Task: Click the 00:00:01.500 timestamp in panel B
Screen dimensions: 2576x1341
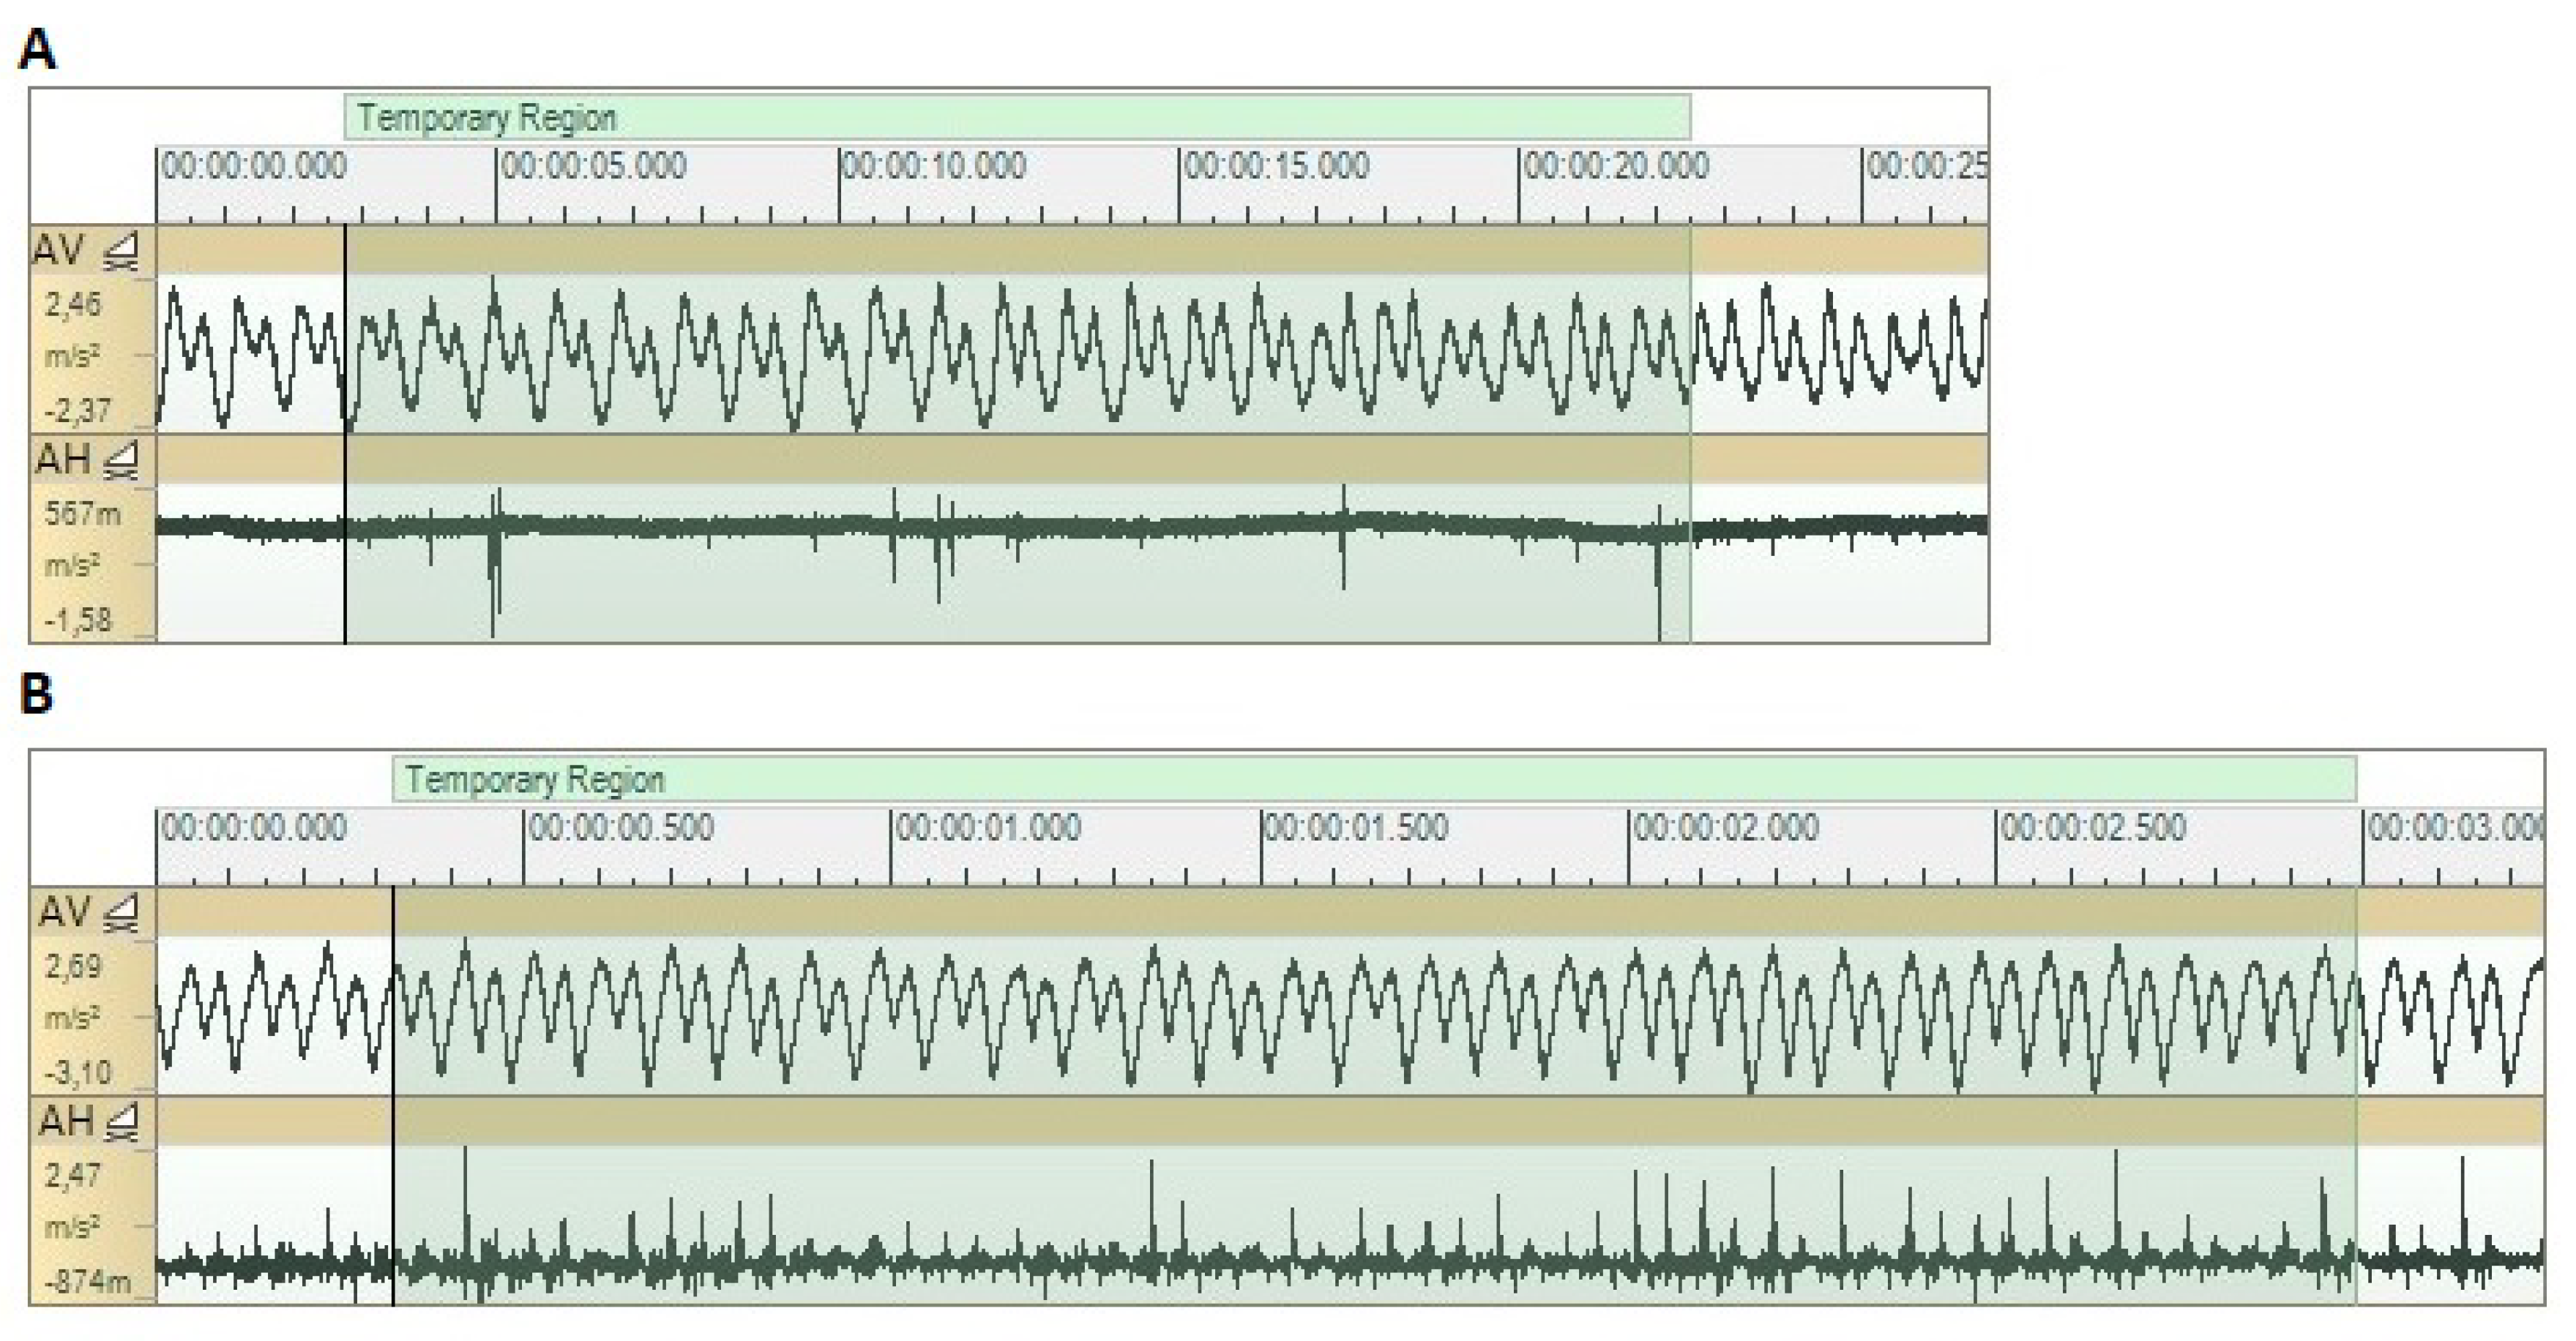Action: pyautogui.click(x=1356, y=828)
